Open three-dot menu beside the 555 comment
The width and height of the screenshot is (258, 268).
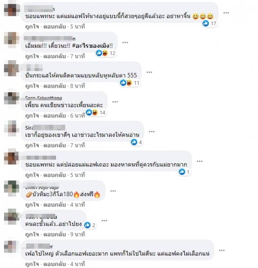point(149,72)
